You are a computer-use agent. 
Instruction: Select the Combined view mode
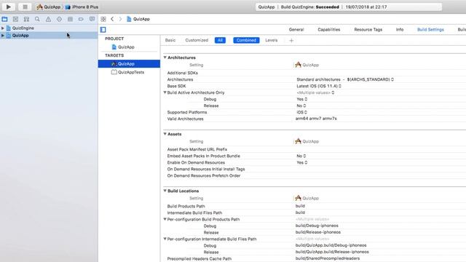click(x=246, y=41)
